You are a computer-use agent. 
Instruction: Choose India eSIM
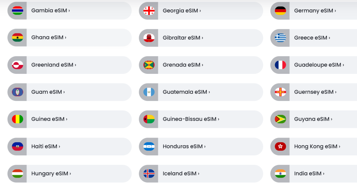[314, 174]
